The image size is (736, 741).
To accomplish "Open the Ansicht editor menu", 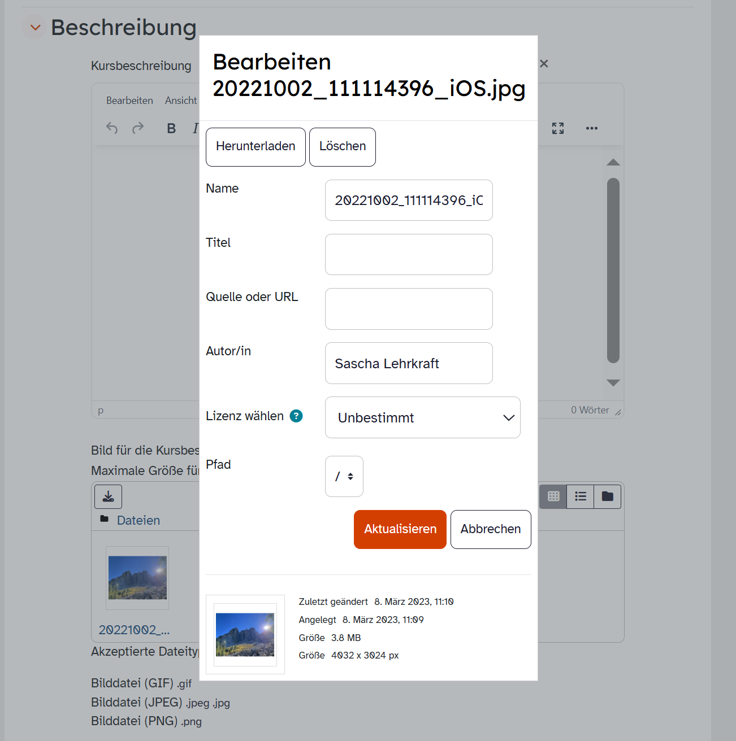I will click(x=181, y=101).
